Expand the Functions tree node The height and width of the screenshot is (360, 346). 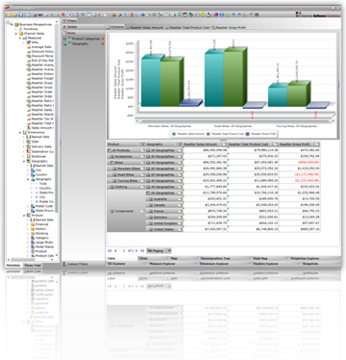click(16, 29)
